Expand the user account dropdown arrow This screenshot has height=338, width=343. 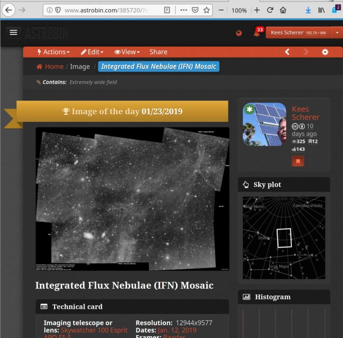pos(337,32)
